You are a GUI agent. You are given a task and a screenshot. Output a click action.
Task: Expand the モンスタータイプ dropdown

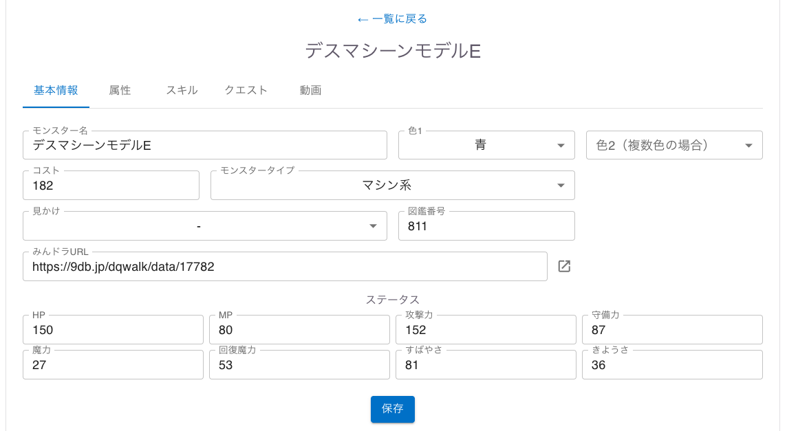tap(392, 186)
